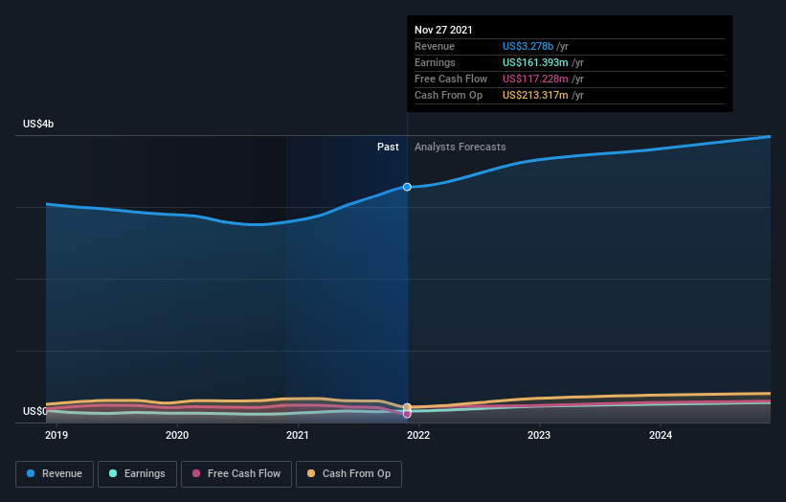Click the Revenue row label in tooltip
This screenshot has height=502, width=786.
435,46
